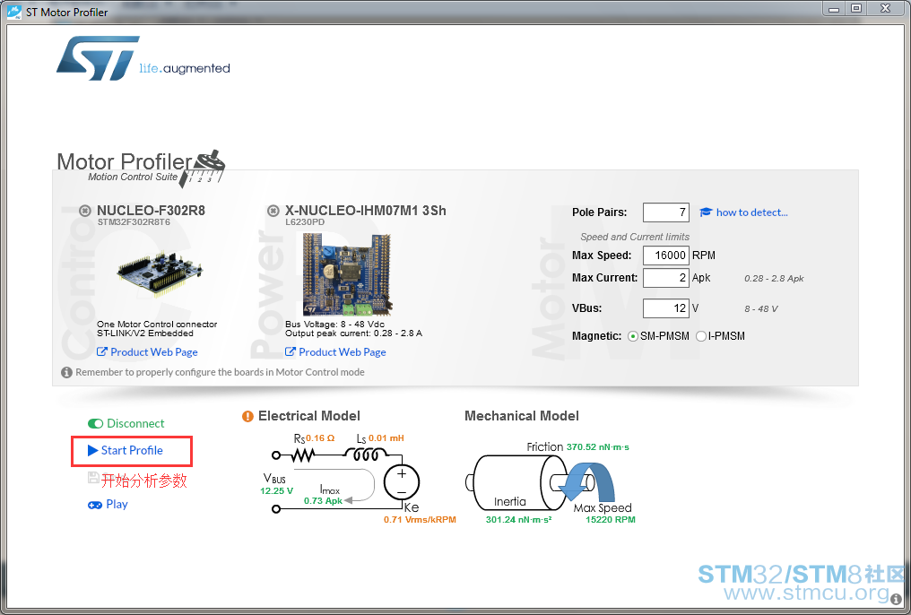911x615 pixels.
Task: Click the Pole Pairs input field
Action: point(666,212)
